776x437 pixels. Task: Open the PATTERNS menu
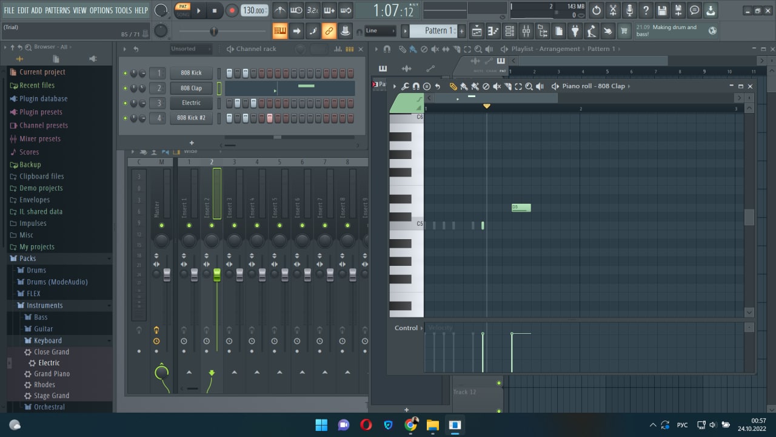(x=58, y=10)
